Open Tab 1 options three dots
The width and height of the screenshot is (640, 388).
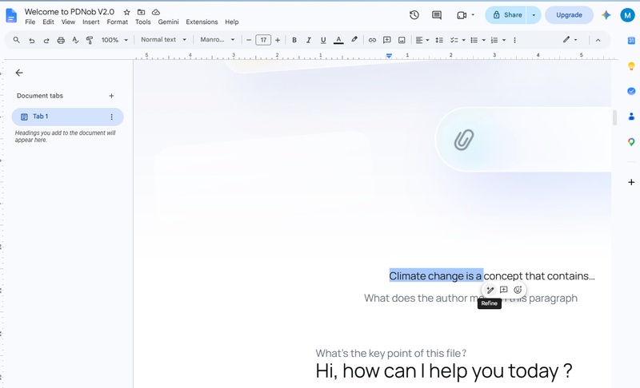coord(111,117)
